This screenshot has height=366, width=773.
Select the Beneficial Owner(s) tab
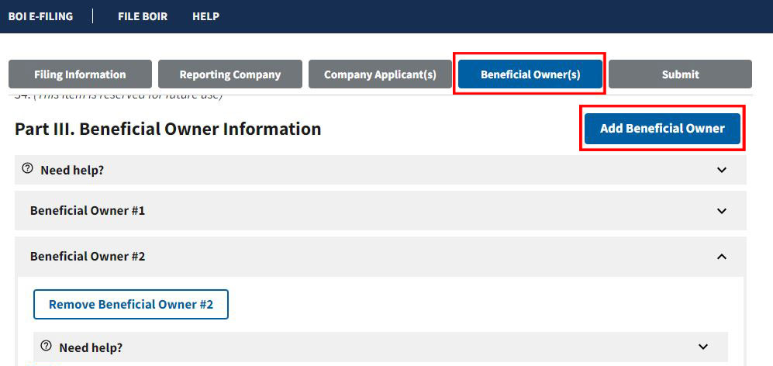point(530,74)
